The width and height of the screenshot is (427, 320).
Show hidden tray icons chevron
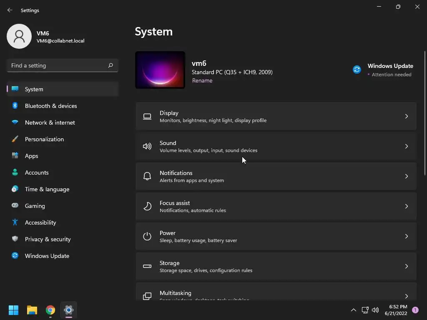[354, 310]
